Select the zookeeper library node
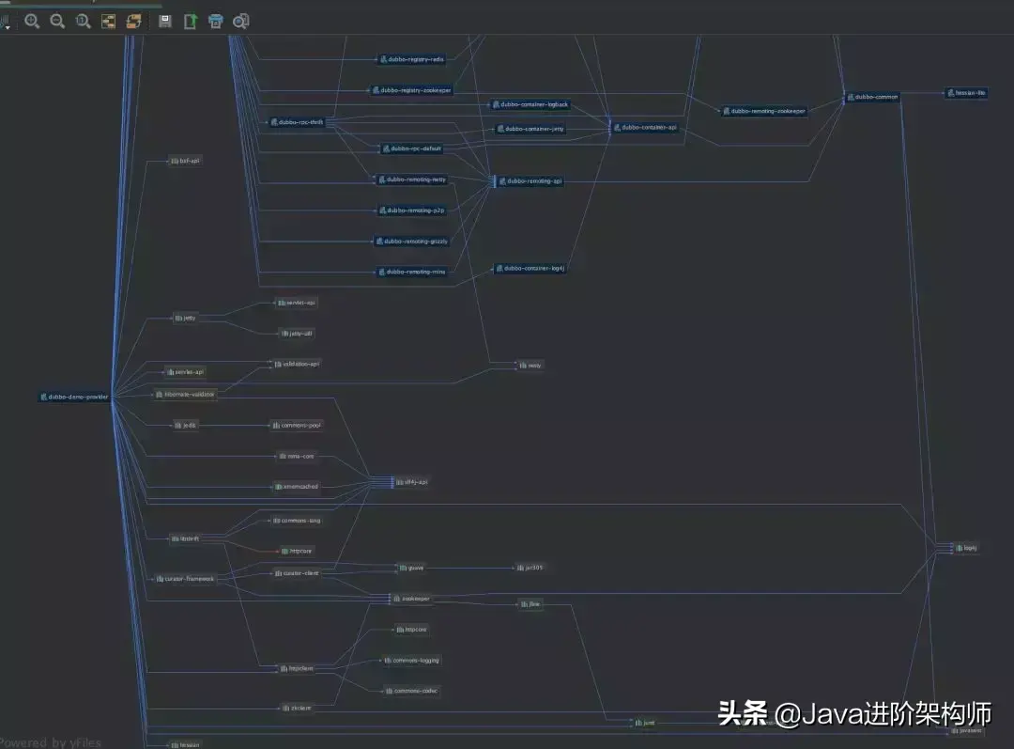Screen dimensions: 1014x749 point(412,599)
